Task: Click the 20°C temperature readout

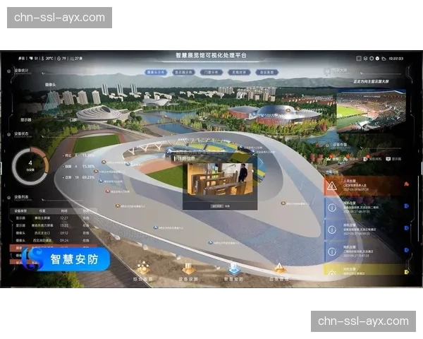Action: click(47, 59)
